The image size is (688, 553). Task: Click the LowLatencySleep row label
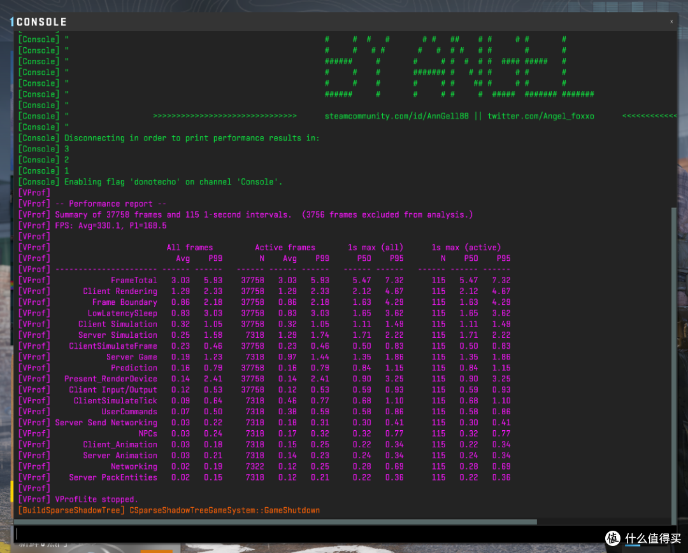pyautogui.click(x=122, y=313)
